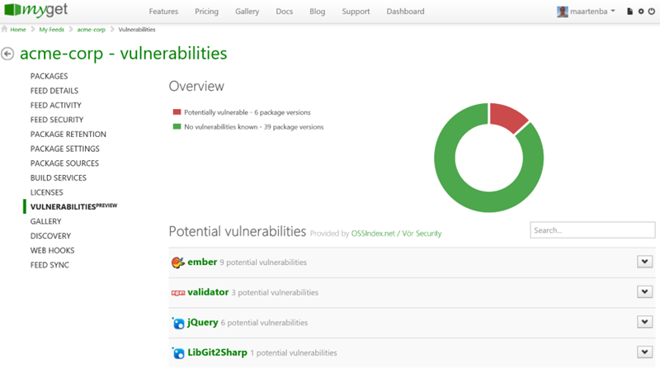This screenshot has height=369, width=660.
Task: Click the document icon in top bar
Action: point(629,12)
